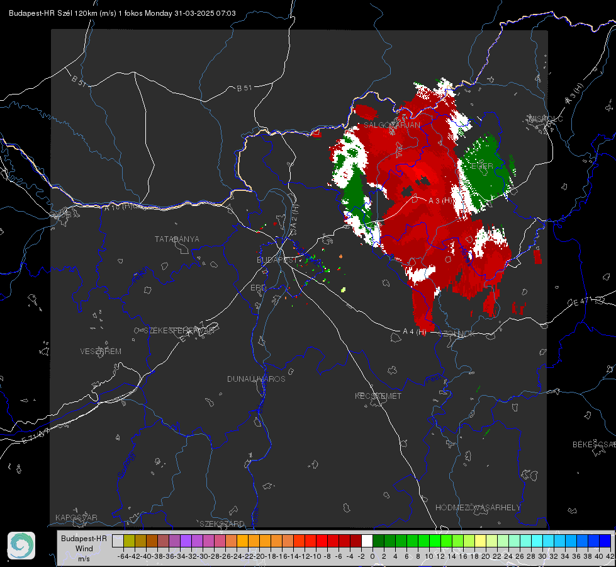Image resolution: width=616 pixels, height=567 pixels.
Task: Click the blue Pest county label
Action: [x=433, y=380]
